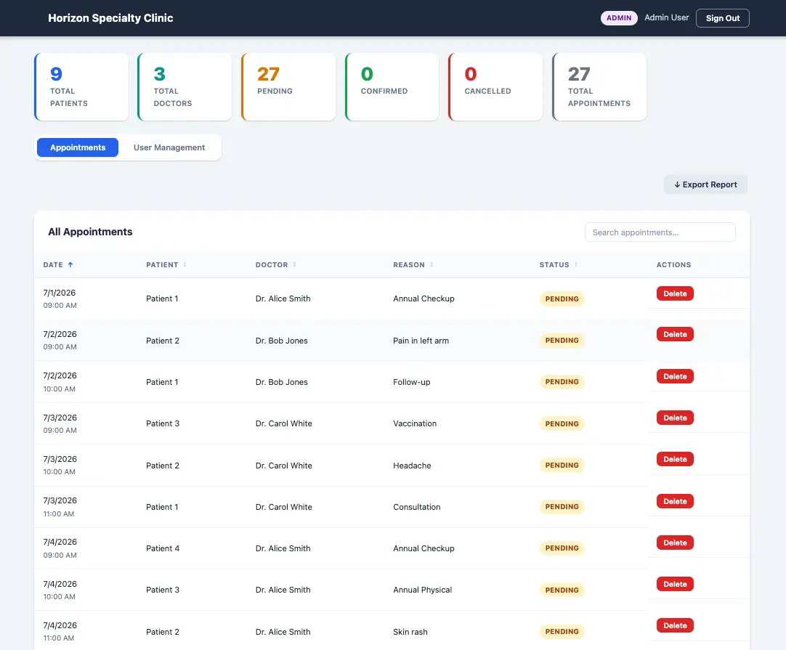
Task: Click the Pending badge for Headache
Action: 562,465
